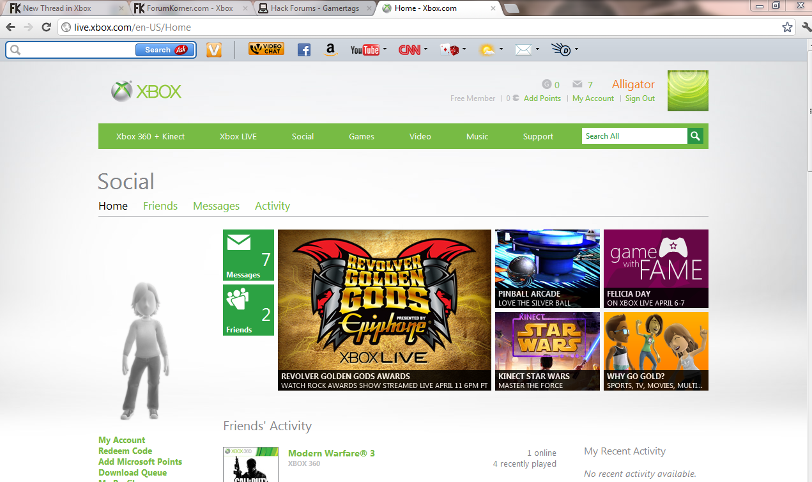Open the Xbox 360 + Kinect menu
812x482 pixels.
pyautogui.click(x=151, y=136)
